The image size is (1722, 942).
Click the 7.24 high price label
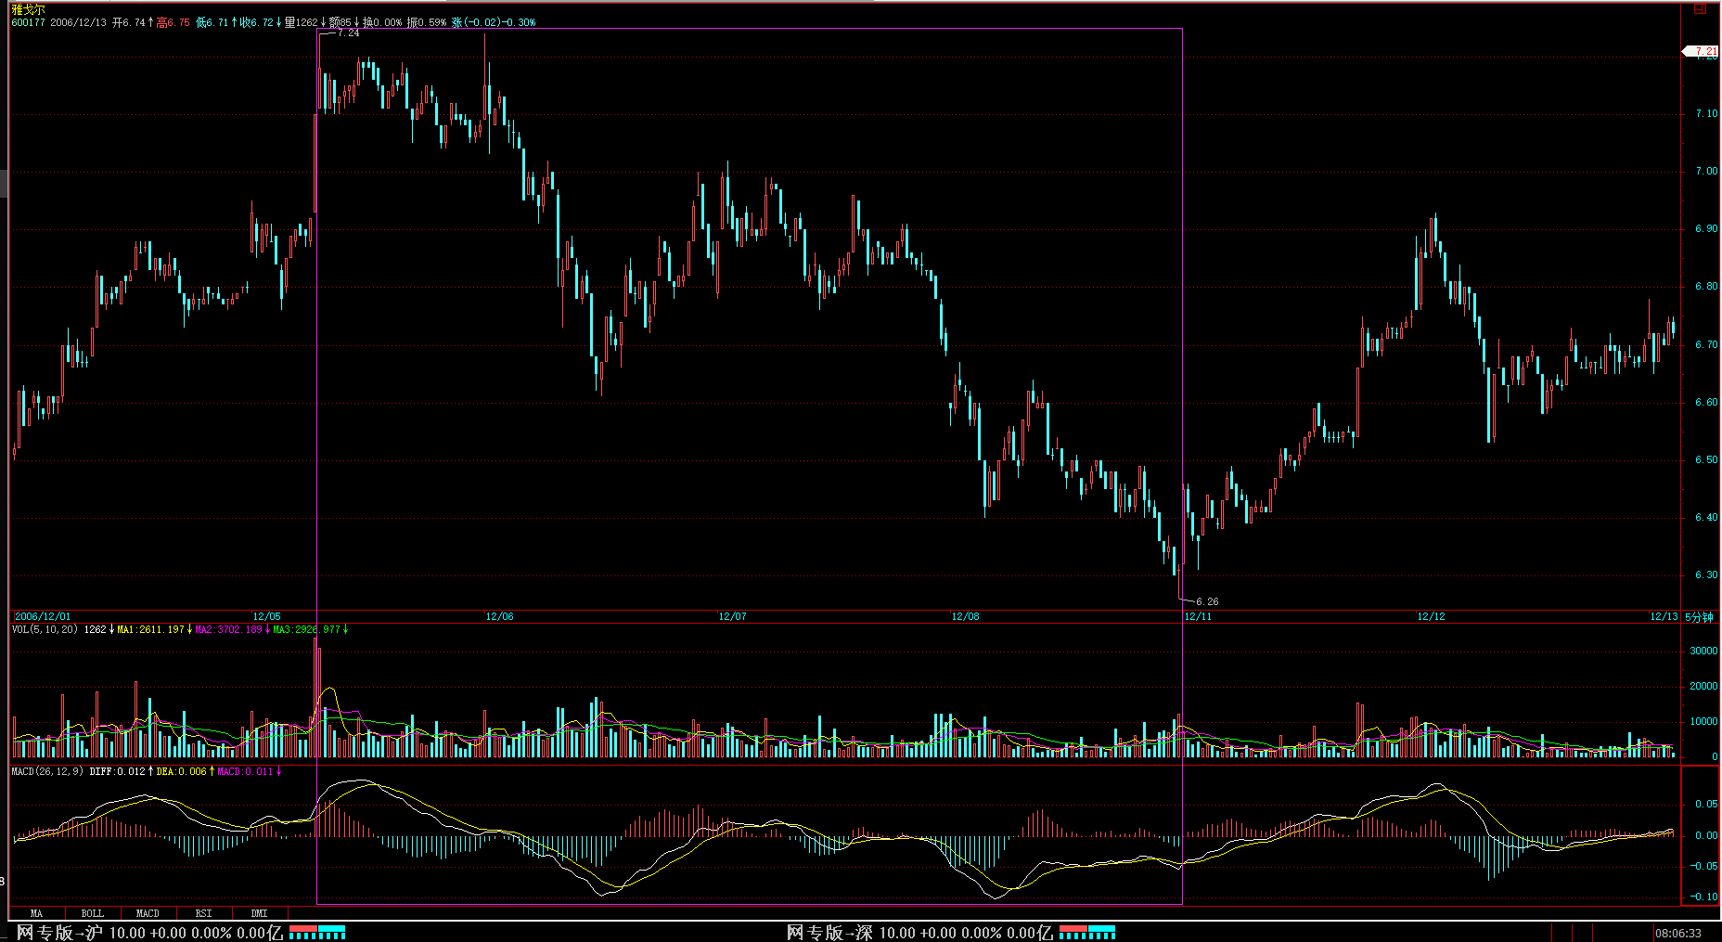[x=348, y=33]
